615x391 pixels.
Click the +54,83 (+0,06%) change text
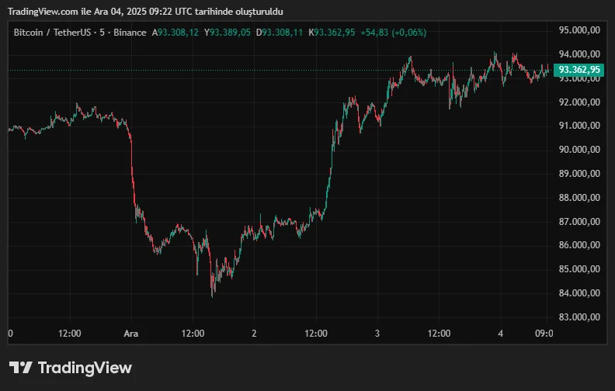pyautogui.click(x=394, y=33)
